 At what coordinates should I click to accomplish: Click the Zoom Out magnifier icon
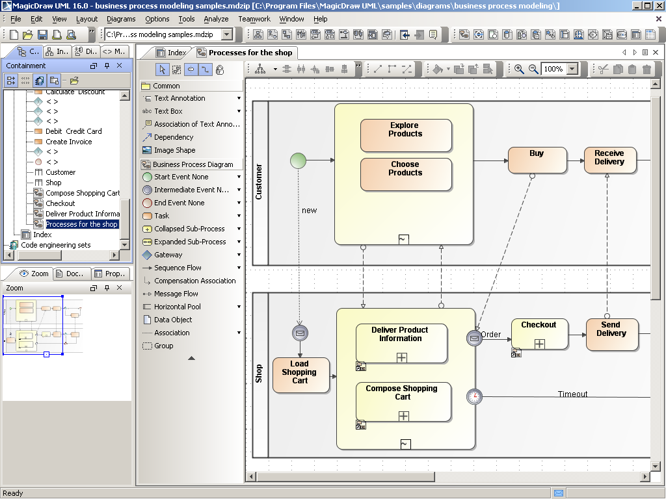533,69
